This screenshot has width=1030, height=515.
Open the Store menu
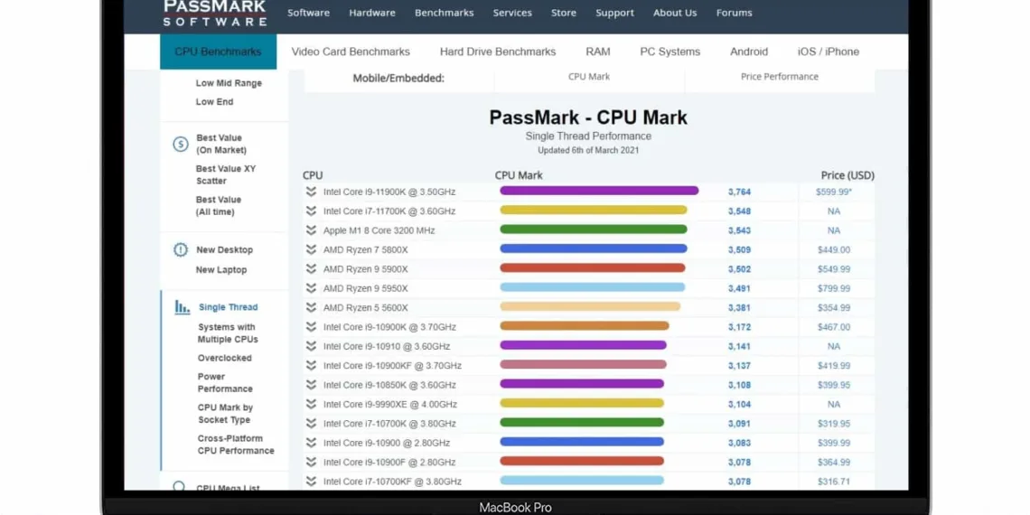[564, 13]
